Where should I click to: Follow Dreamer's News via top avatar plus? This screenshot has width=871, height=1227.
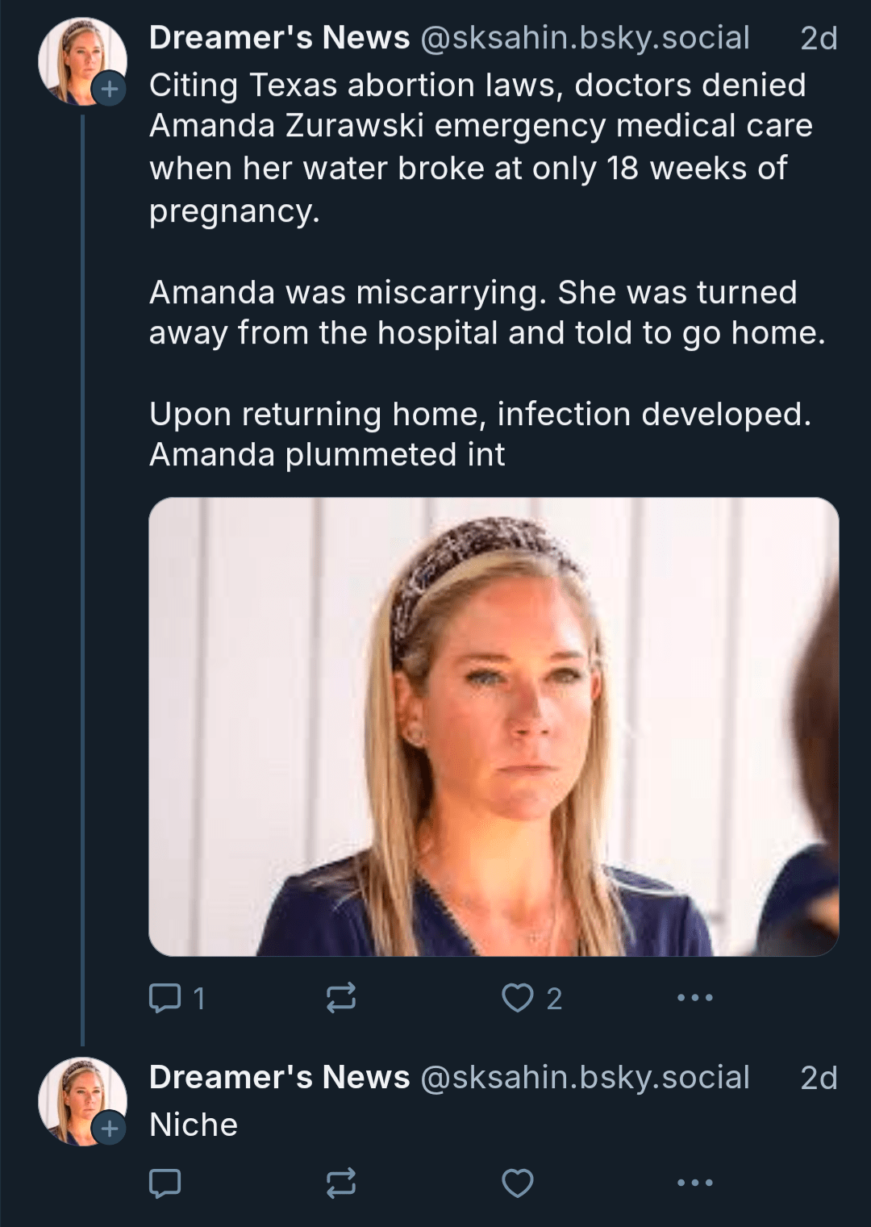tap(109, 88)
